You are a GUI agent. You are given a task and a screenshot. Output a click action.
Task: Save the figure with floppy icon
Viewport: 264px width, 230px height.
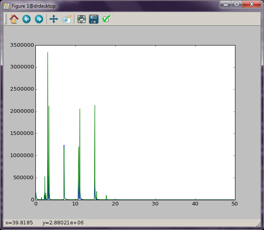click(x=94, y=19)
